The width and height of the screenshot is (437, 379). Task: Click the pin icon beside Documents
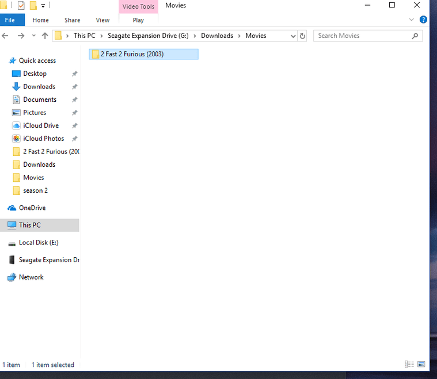[74, 99]
